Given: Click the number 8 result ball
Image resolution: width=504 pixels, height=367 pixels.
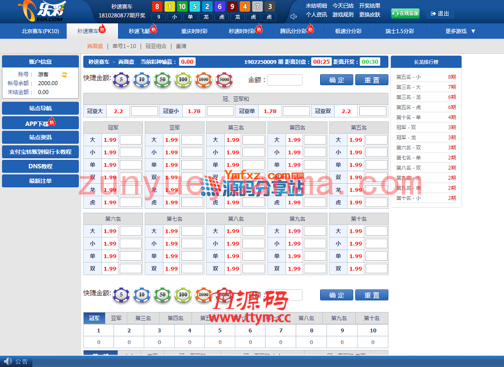Looking at the screenshot, I should pos(157,6).
